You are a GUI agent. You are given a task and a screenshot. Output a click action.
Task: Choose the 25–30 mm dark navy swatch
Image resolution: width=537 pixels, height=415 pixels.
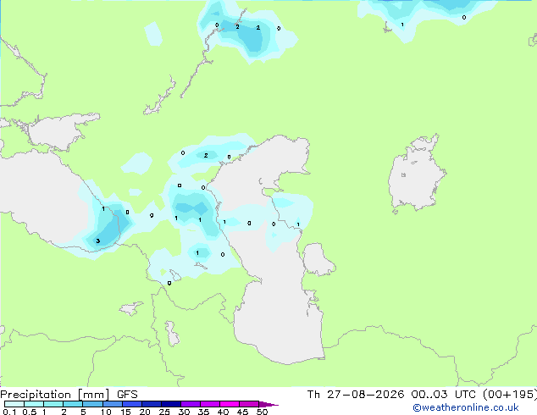tap(171, 404)
